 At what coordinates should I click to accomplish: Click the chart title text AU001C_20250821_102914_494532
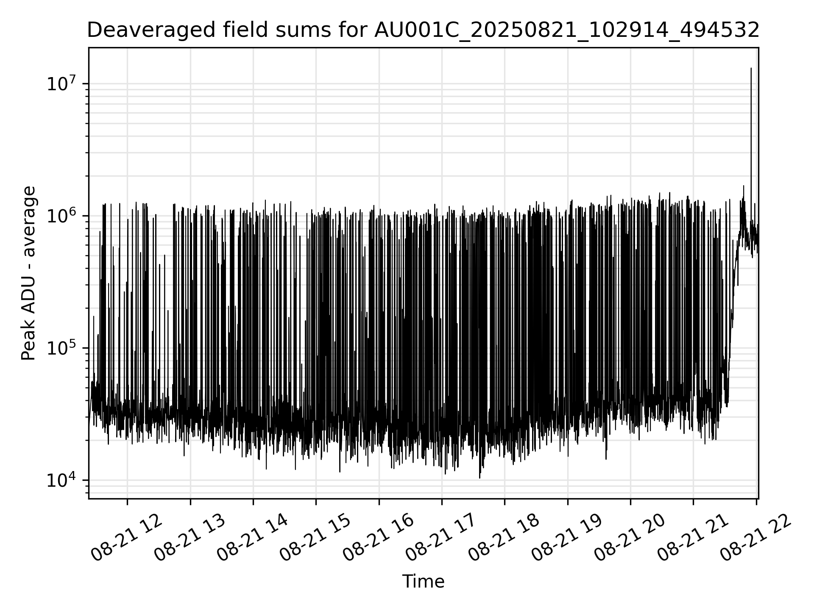click(x=566, y=30)
